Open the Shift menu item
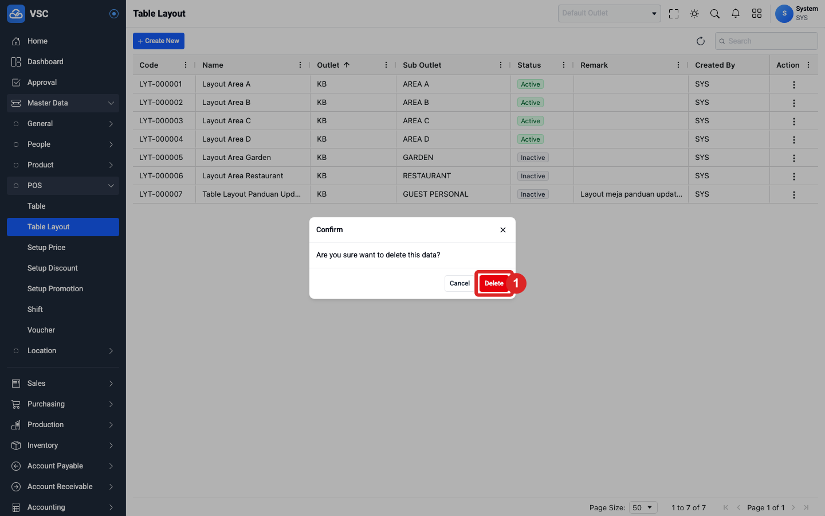This screenshot has height=516, width=825. pos(63,310)
